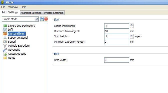The height and width of the screenshot is (93, 168).
Task: Select Layers and perimeters in the list
Action: pyautogui.click(x=21, y=26)
